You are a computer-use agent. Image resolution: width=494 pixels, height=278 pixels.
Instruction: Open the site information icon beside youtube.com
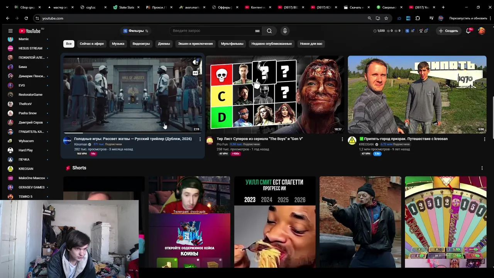click(37, 18)
